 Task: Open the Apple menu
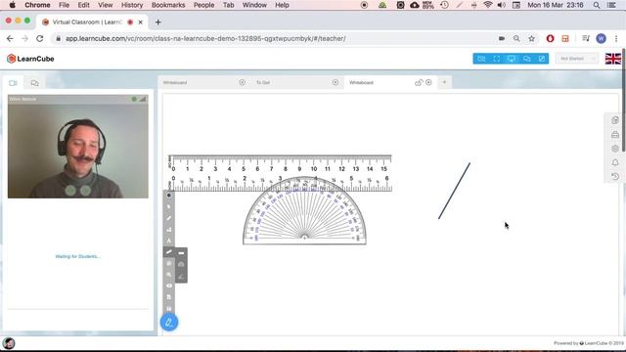tap(13, 5)
